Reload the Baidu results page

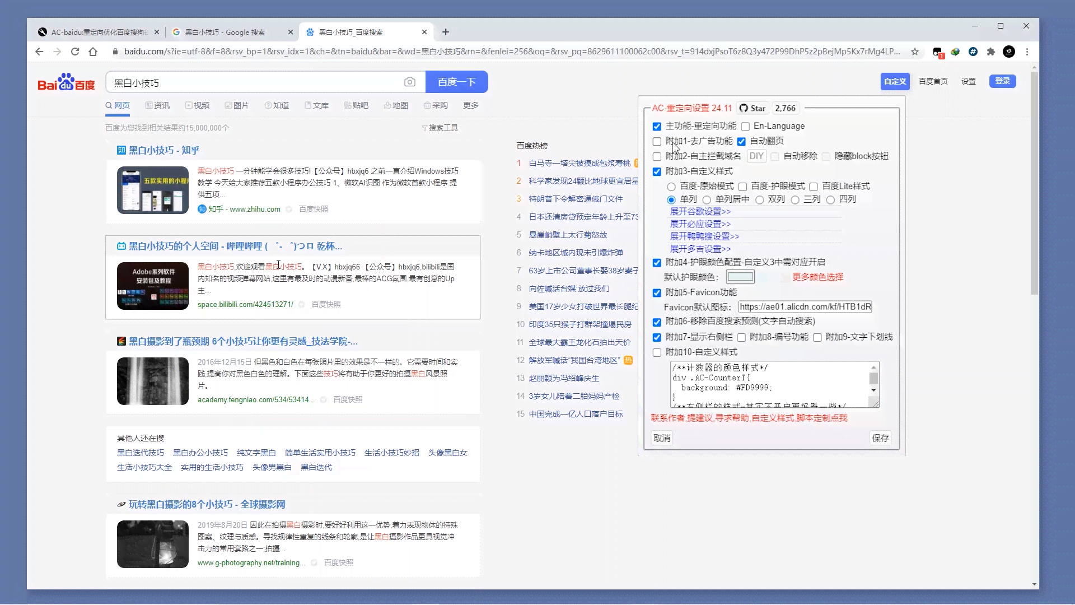(x=75, y=52)
